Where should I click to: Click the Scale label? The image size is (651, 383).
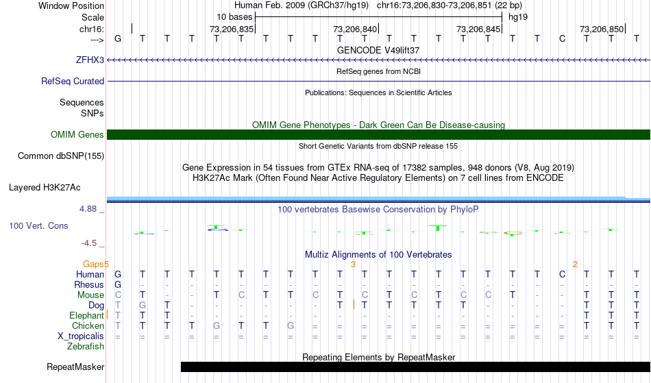click(93, 17)
